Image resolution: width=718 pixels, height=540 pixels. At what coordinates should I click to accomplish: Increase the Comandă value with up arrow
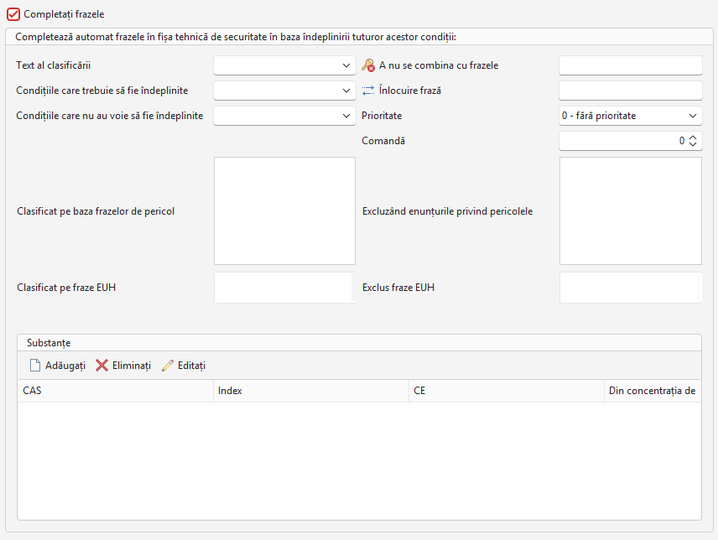(693, 138)
